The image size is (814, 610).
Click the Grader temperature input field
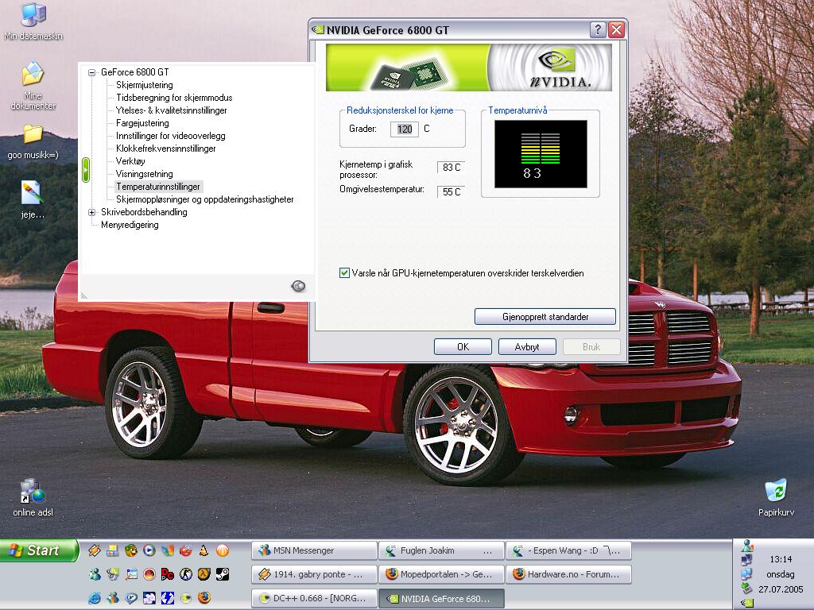(404, 129)
